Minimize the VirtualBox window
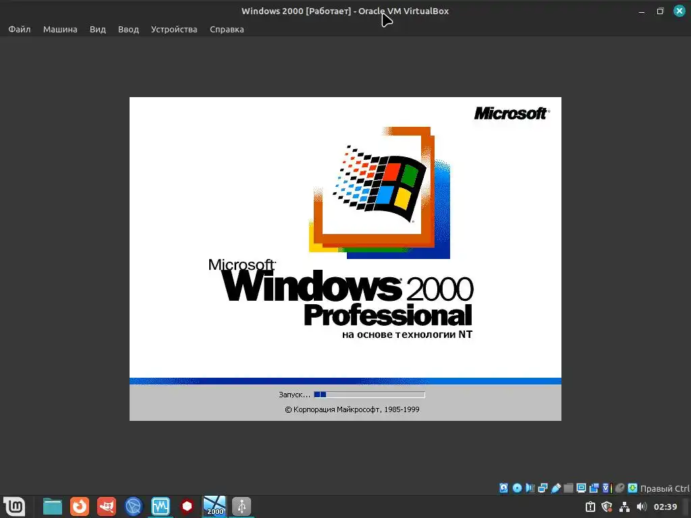 (642, 11)
